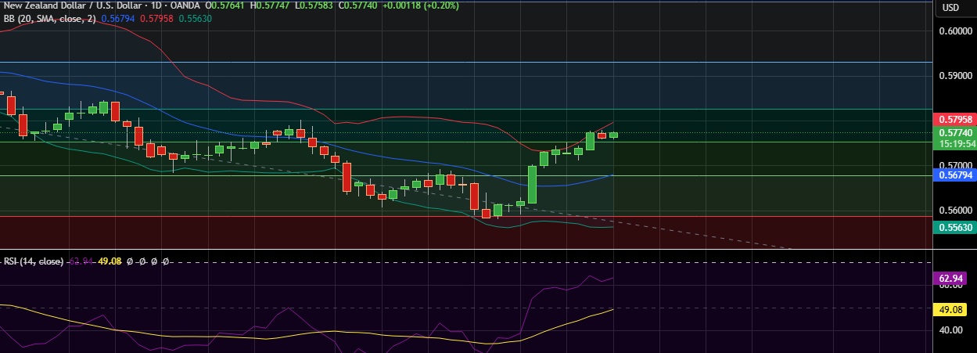Click the yellow 49.08 RSI axis label
Image resolution: width=977 pixels, height=353 pixels.
pyautogui.click(x=951, y=309)
